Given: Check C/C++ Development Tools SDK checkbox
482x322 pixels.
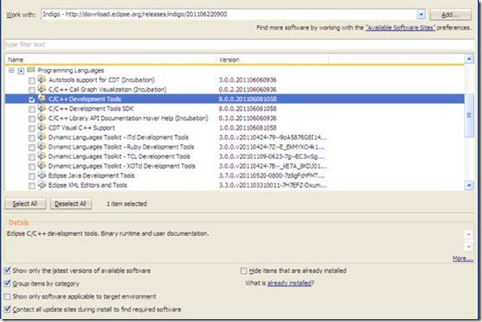Looking at the screenshot, I should click(32, 109).
